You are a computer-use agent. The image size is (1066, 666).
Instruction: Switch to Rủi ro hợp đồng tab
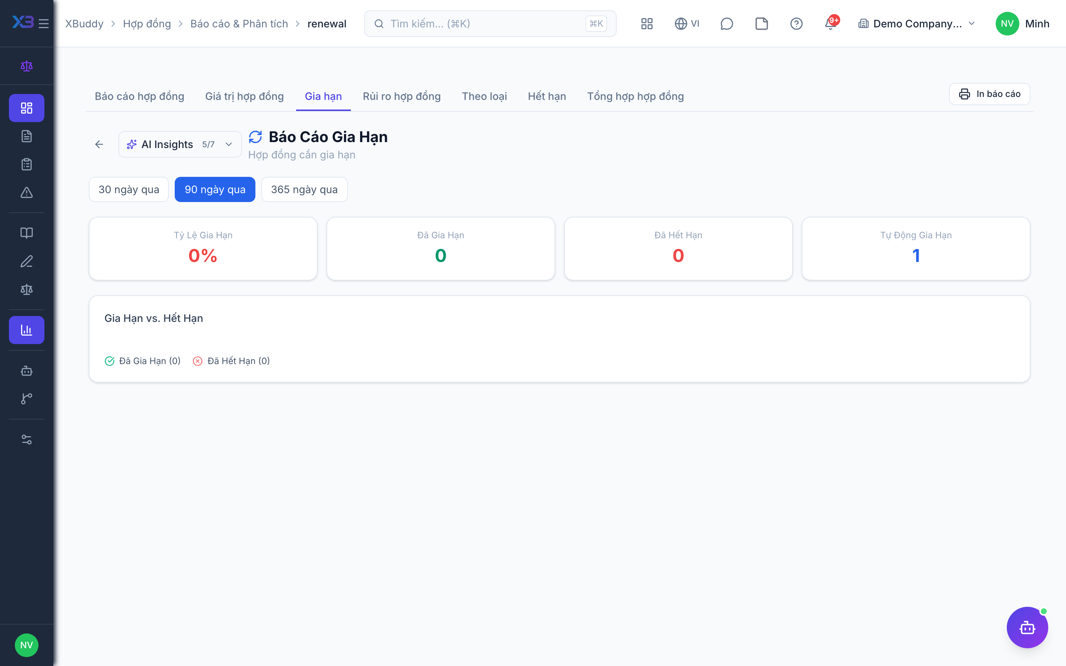pos(402,96)
